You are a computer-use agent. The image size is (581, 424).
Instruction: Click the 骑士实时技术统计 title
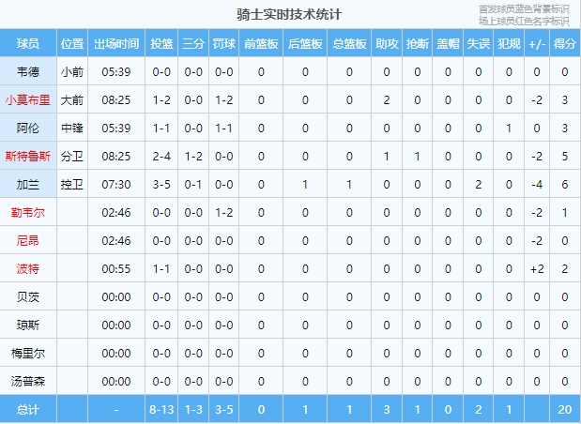(289, 16)
